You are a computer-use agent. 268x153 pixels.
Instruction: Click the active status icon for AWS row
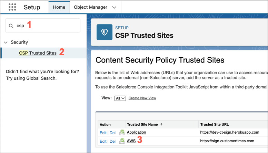pos(122,141)
